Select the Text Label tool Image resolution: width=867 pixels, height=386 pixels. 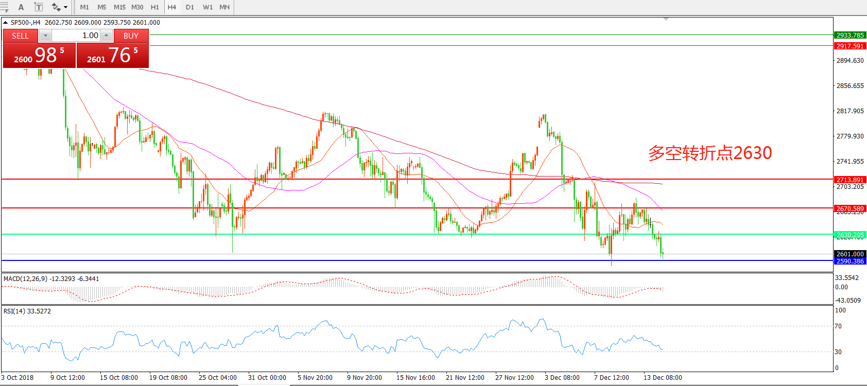click(x=39, y=7)
